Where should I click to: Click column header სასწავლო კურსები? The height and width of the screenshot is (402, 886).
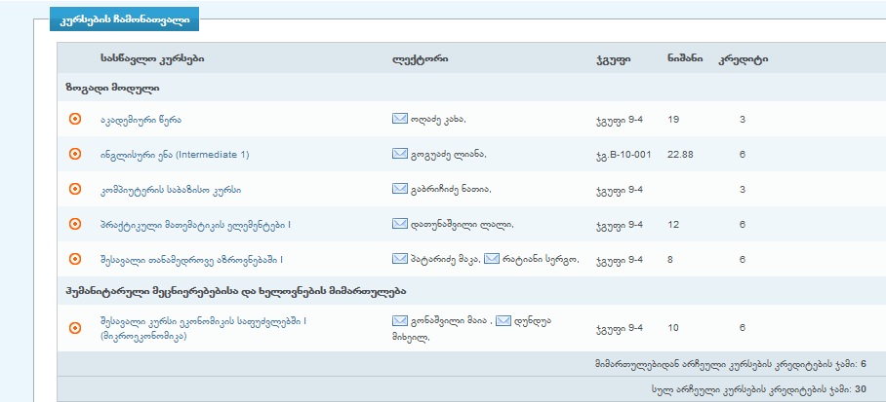click(x=152, y=58)
